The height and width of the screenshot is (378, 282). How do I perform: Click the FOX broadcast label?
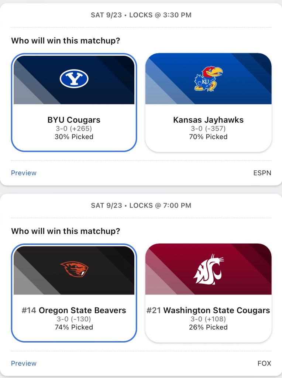[264, 363]
